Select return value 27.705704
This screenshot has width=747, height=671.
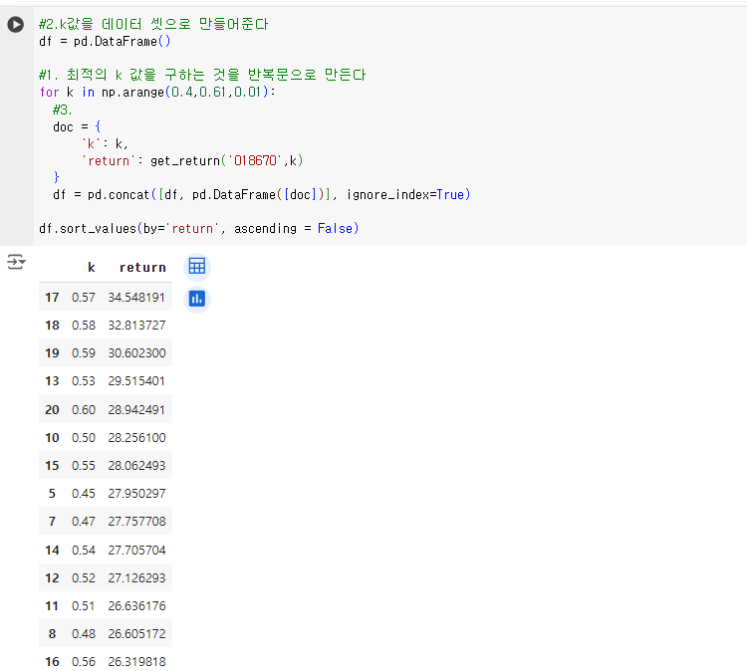click(136, 550)
